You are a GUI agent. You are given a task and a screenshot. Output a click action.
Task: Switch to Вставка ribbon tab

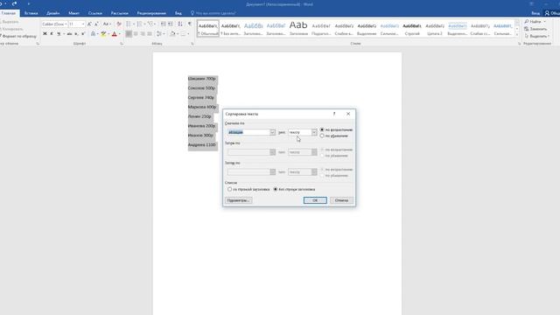(x=31, y=13)
